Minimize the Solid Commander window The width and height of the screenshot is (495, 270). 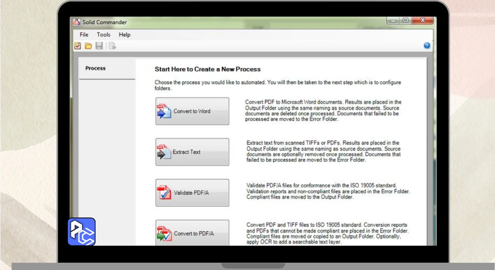coord(393,21)
